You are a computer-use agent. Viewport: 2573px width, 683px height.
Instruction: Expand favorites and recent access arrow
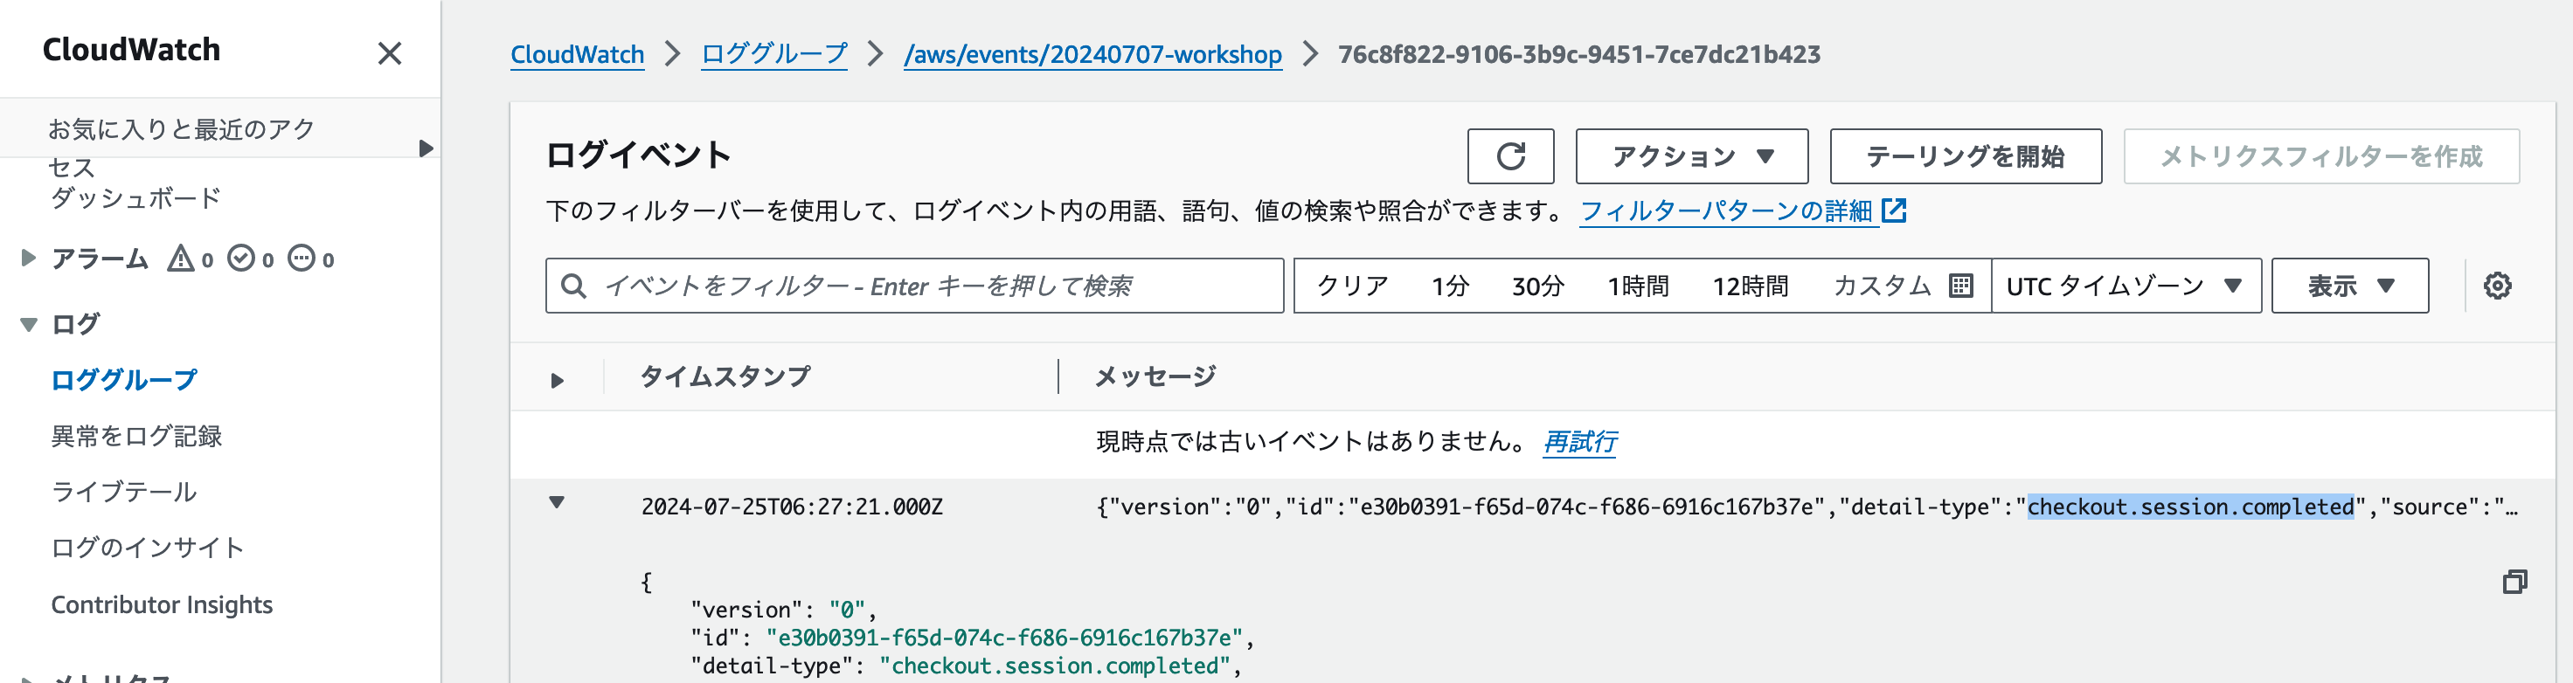click(x=427, y=148)
